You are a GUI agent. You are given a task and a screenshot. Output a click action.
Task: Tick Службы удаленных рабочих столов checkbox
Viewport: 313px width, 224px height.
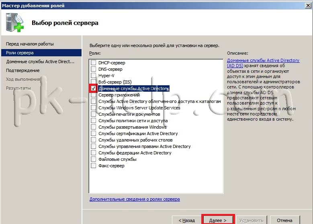tap(93, 140)
